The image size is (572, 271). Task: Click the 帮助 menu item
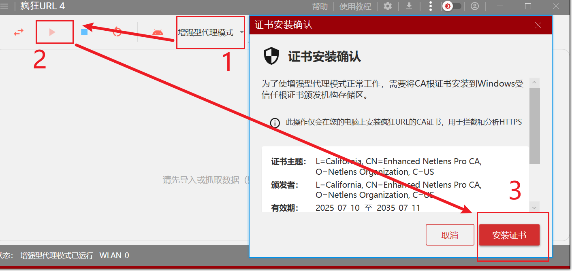320,6
